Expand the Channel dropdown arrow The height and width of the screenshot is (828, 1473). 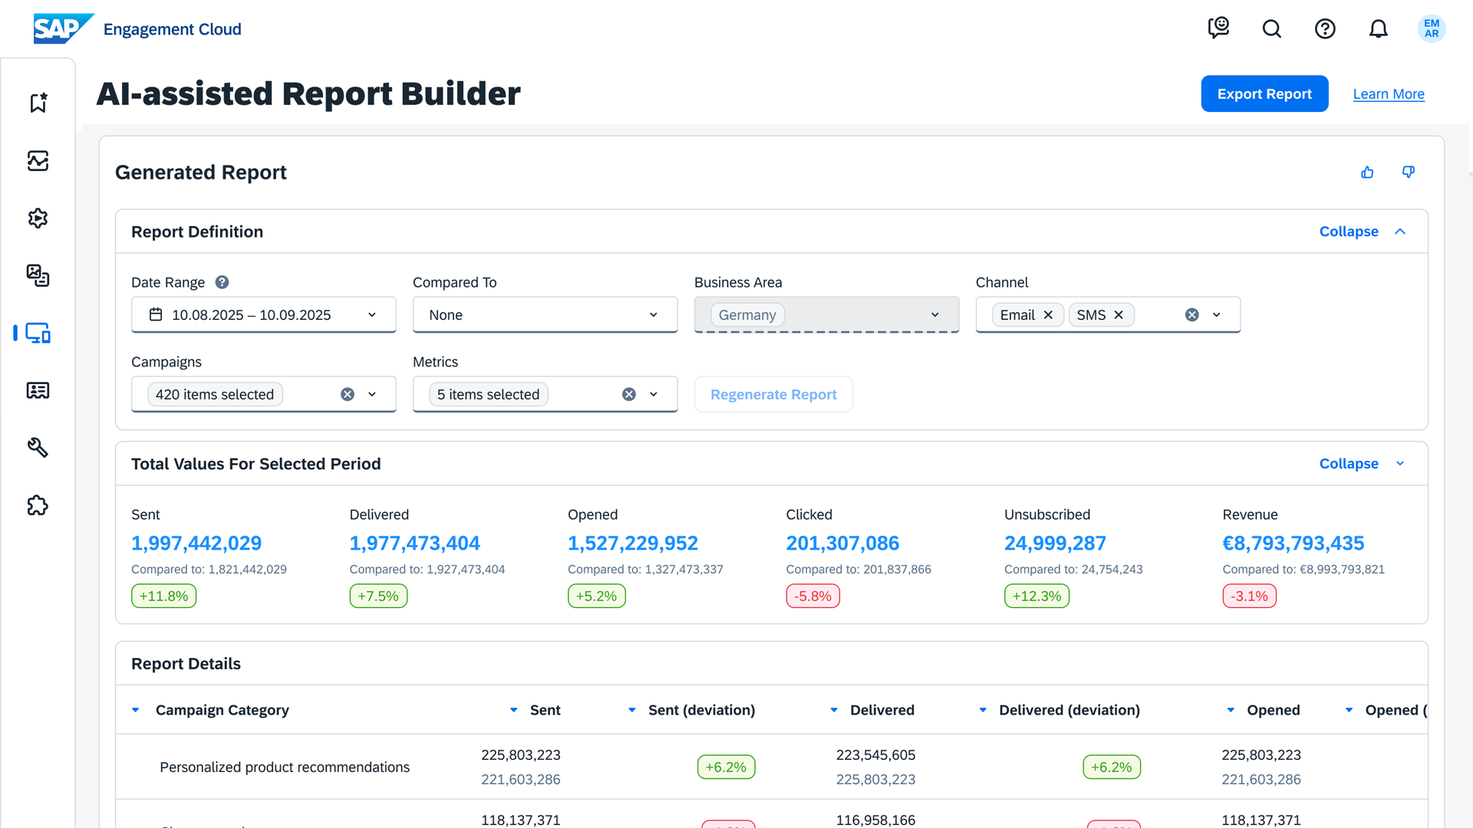(x=1217, y=315)
